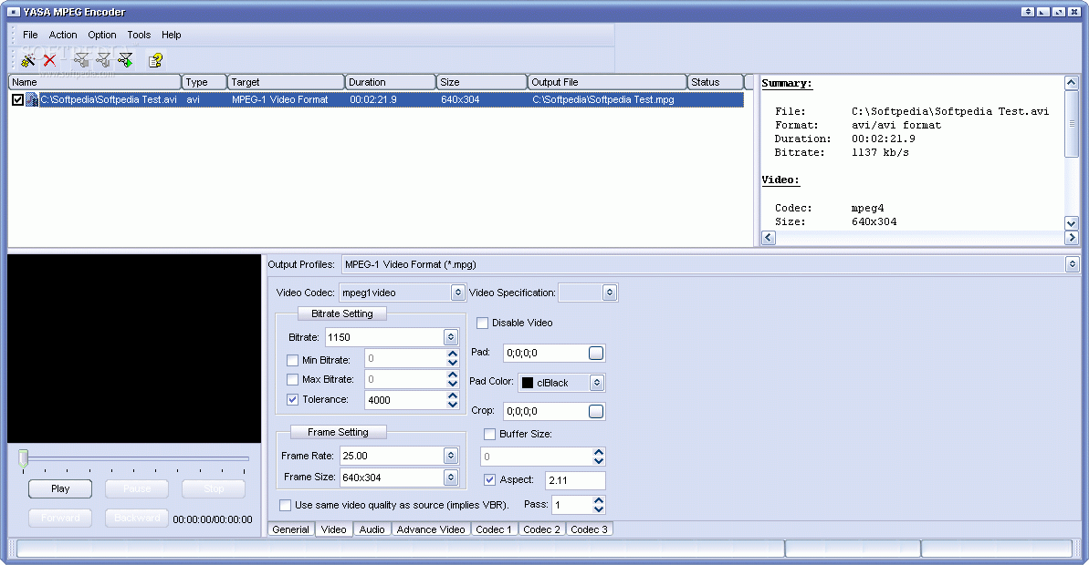
Task: Open the Tools menu
Action: pos(139,35)
